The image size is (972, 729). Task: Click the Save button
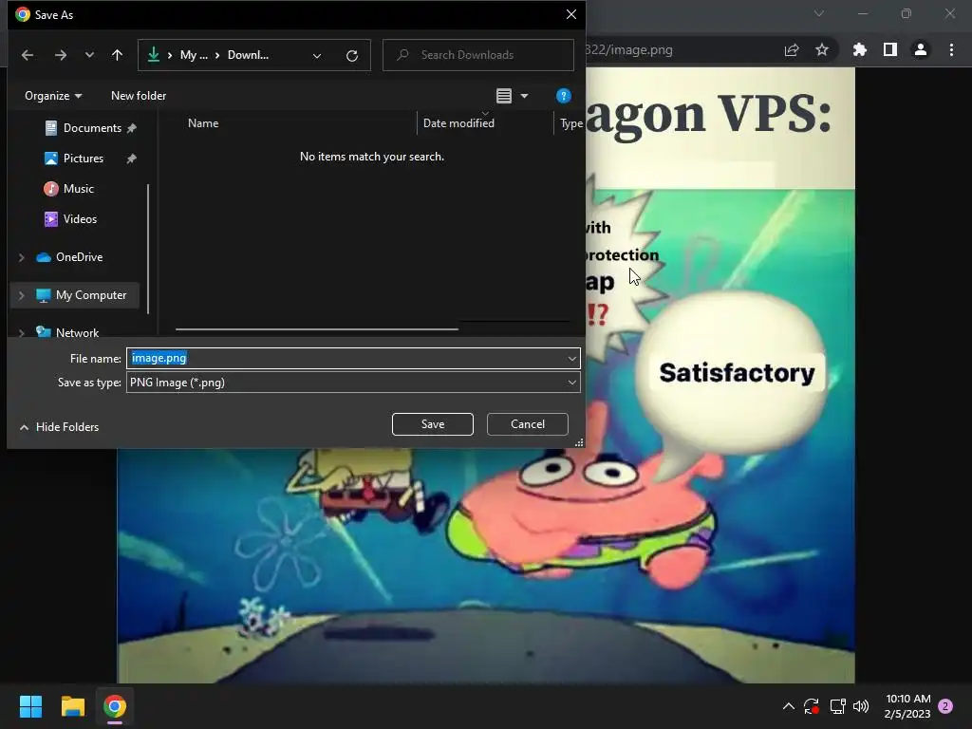pos(433,424)
